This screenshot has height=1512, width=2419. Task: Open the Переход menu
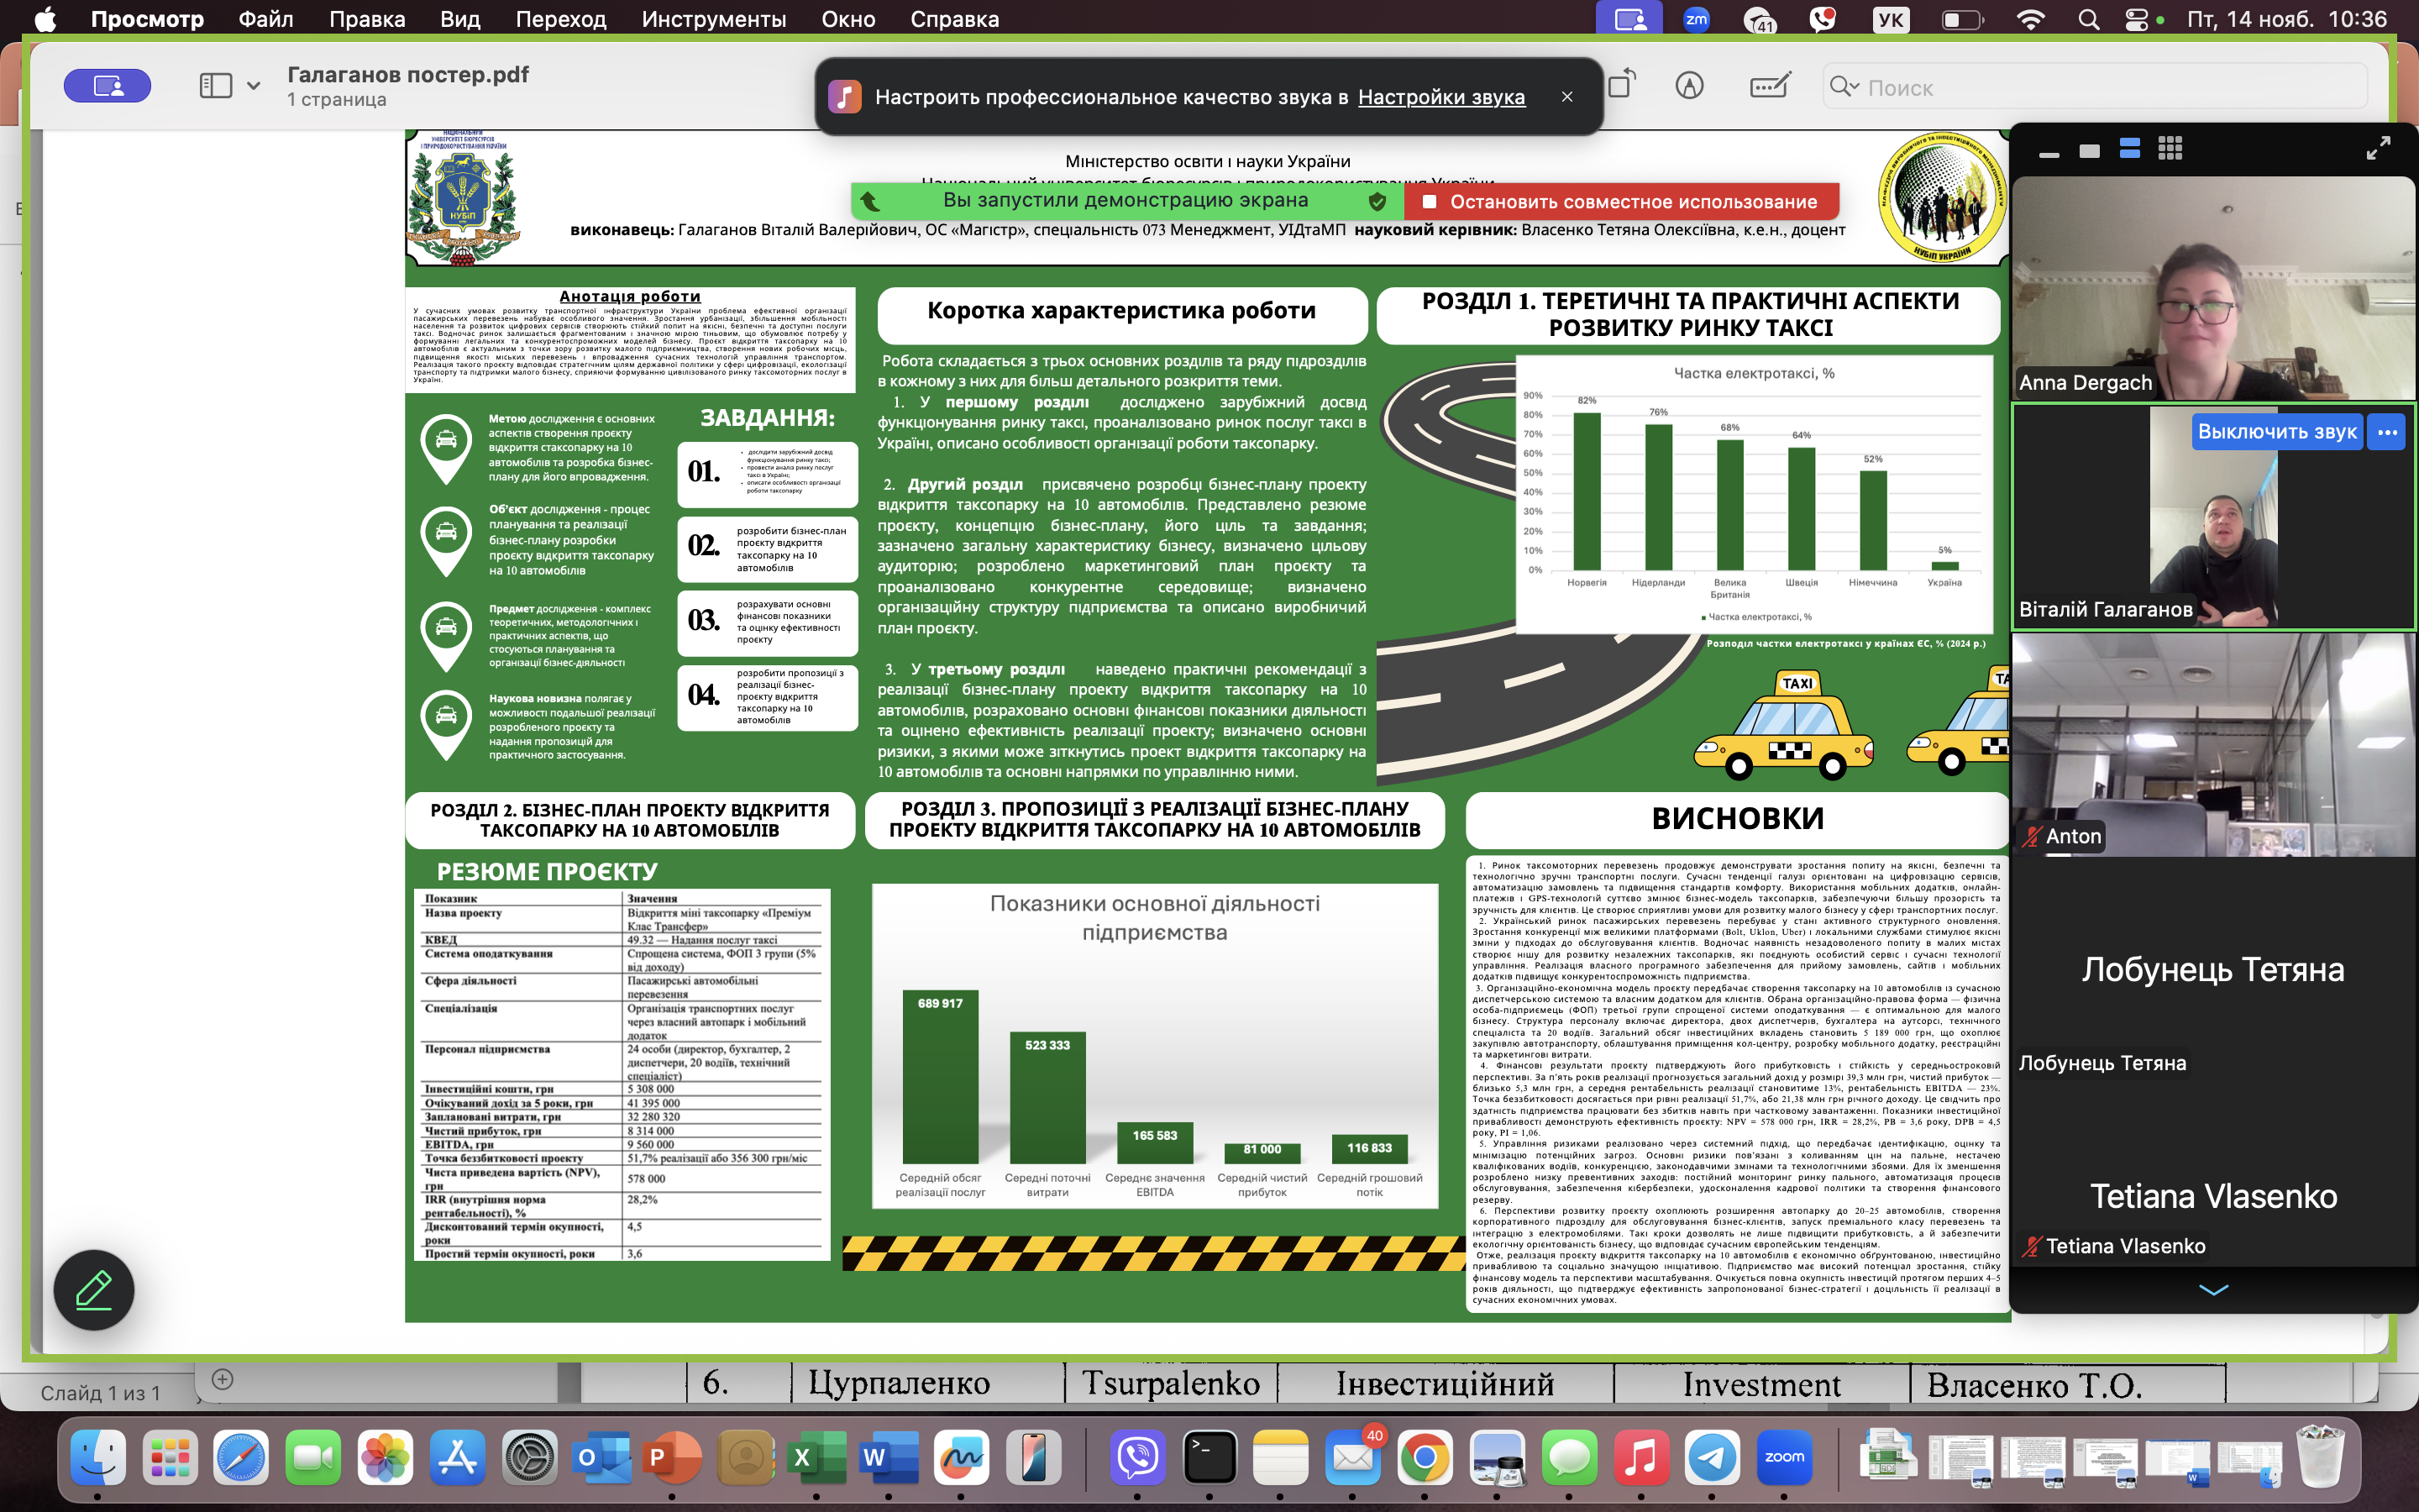(559, 19)
